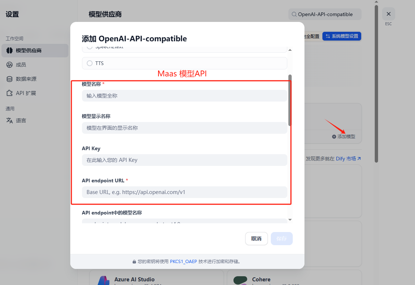Click the 取消 cancel button

[257, 239]
